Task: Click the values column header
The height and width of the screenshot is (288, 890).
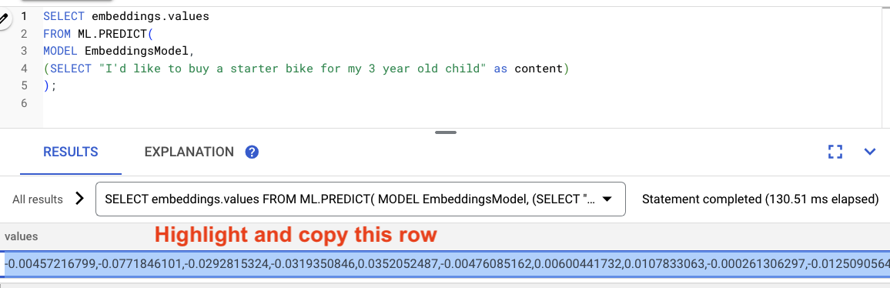Action: point(22,237)
